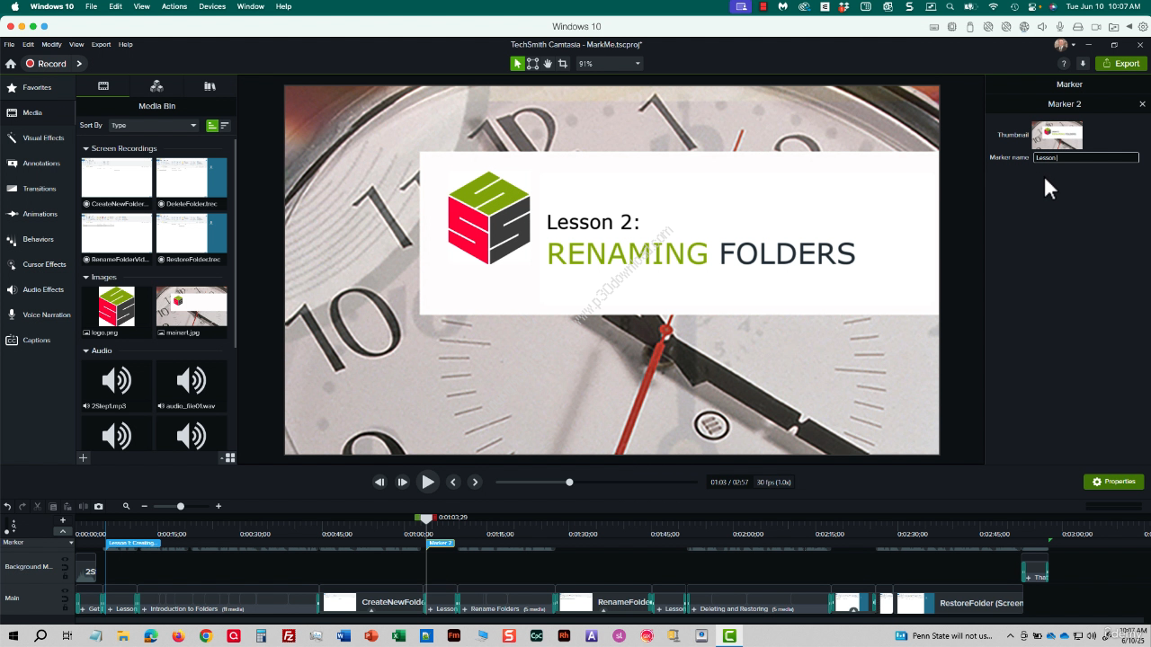1151x647 pixels.
Task: Open the Media tab in sidebar
Action: [38, 112]
